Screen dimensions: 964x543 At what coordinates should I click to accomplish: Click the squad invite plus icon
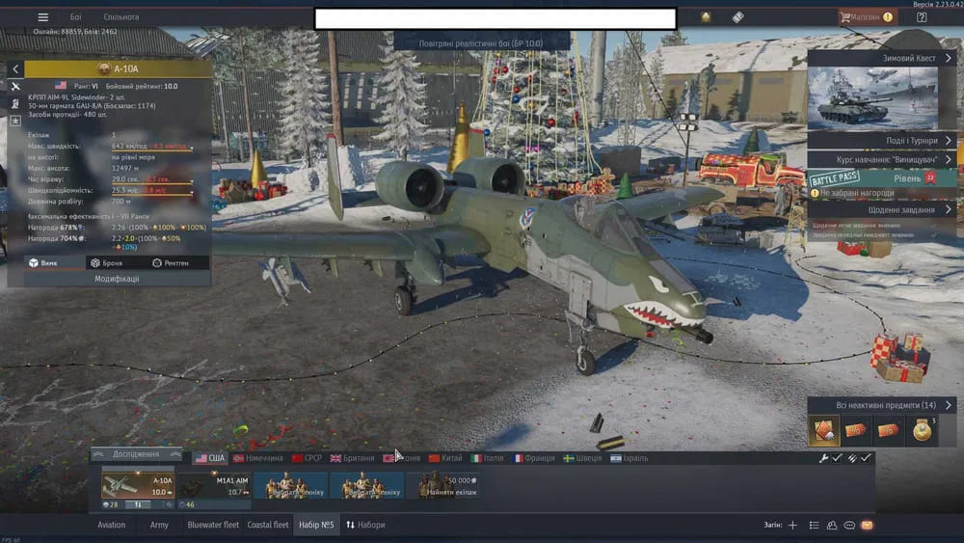pos(792,526)
